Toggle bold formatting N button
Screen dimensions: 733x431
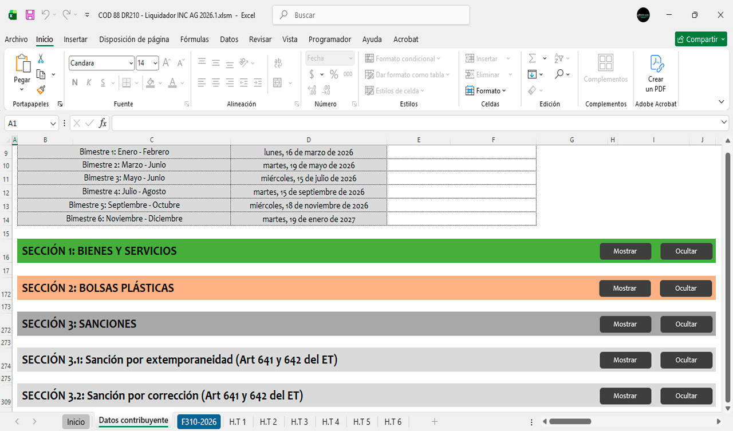click(x=74, y=82)
